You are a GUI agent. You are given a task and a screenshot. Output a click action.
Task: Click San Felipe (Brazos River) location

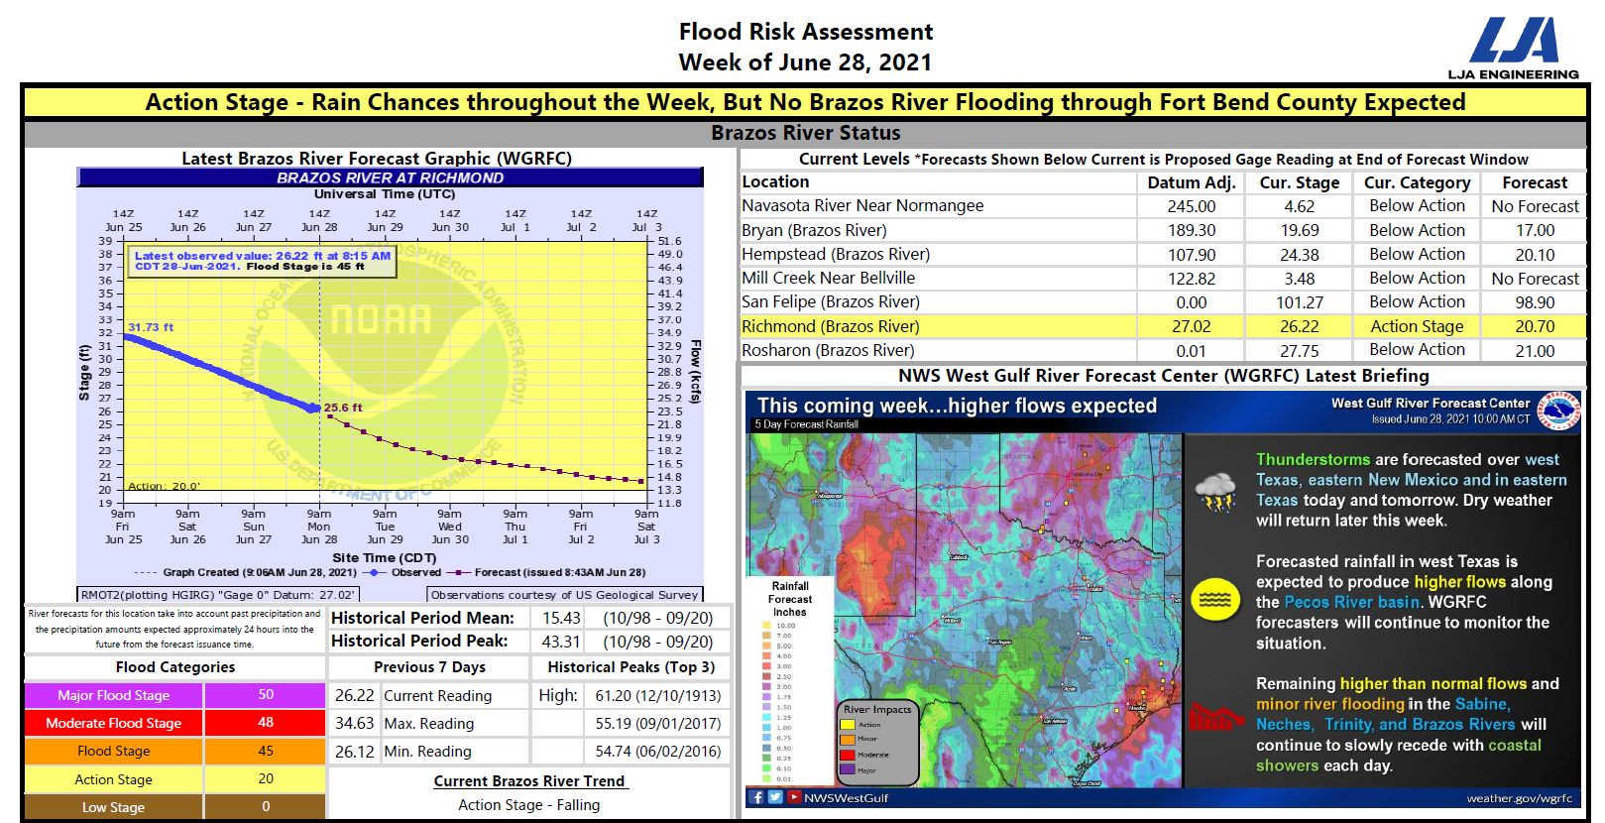pos(831,301)
